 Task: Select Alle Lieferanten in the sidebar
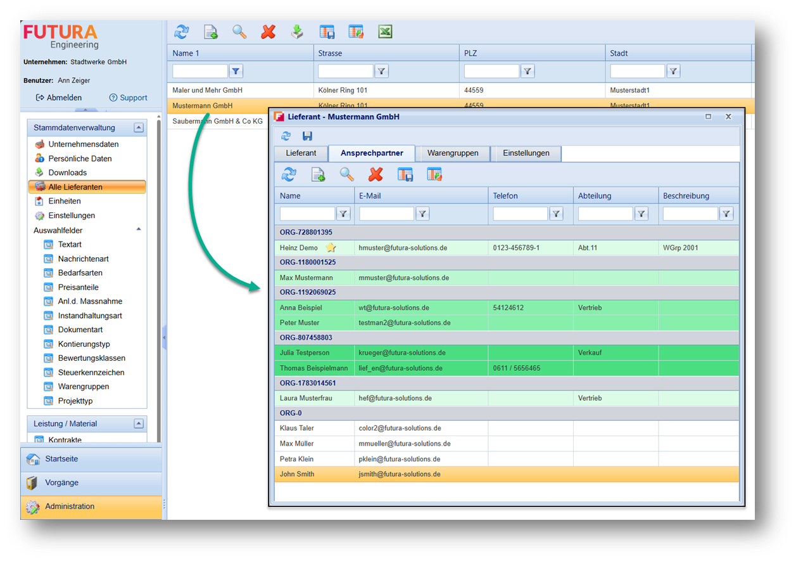[87, 187]
